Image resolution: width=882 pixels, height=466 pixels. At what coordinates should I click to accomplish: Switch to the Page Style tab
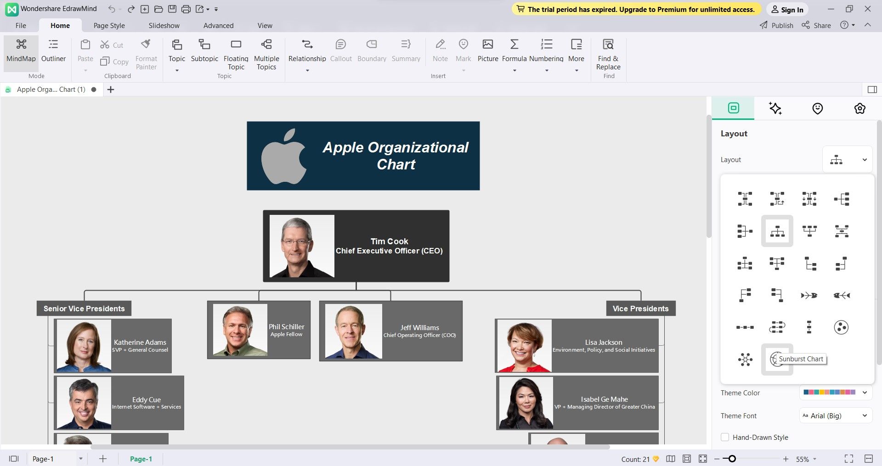[109, 25]
